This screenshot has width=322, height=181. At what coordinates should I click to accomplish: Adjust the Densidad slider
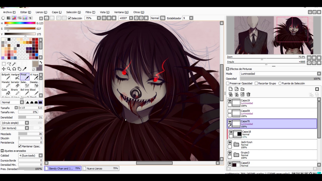[x=30, y=117]
